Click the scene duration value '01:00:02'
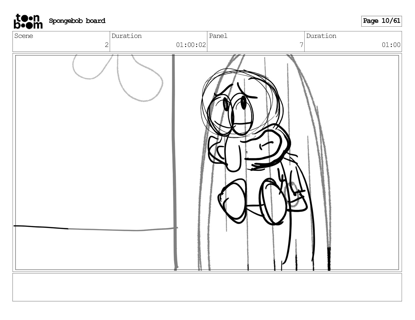 pyautogui.click(x=191, y=45)
